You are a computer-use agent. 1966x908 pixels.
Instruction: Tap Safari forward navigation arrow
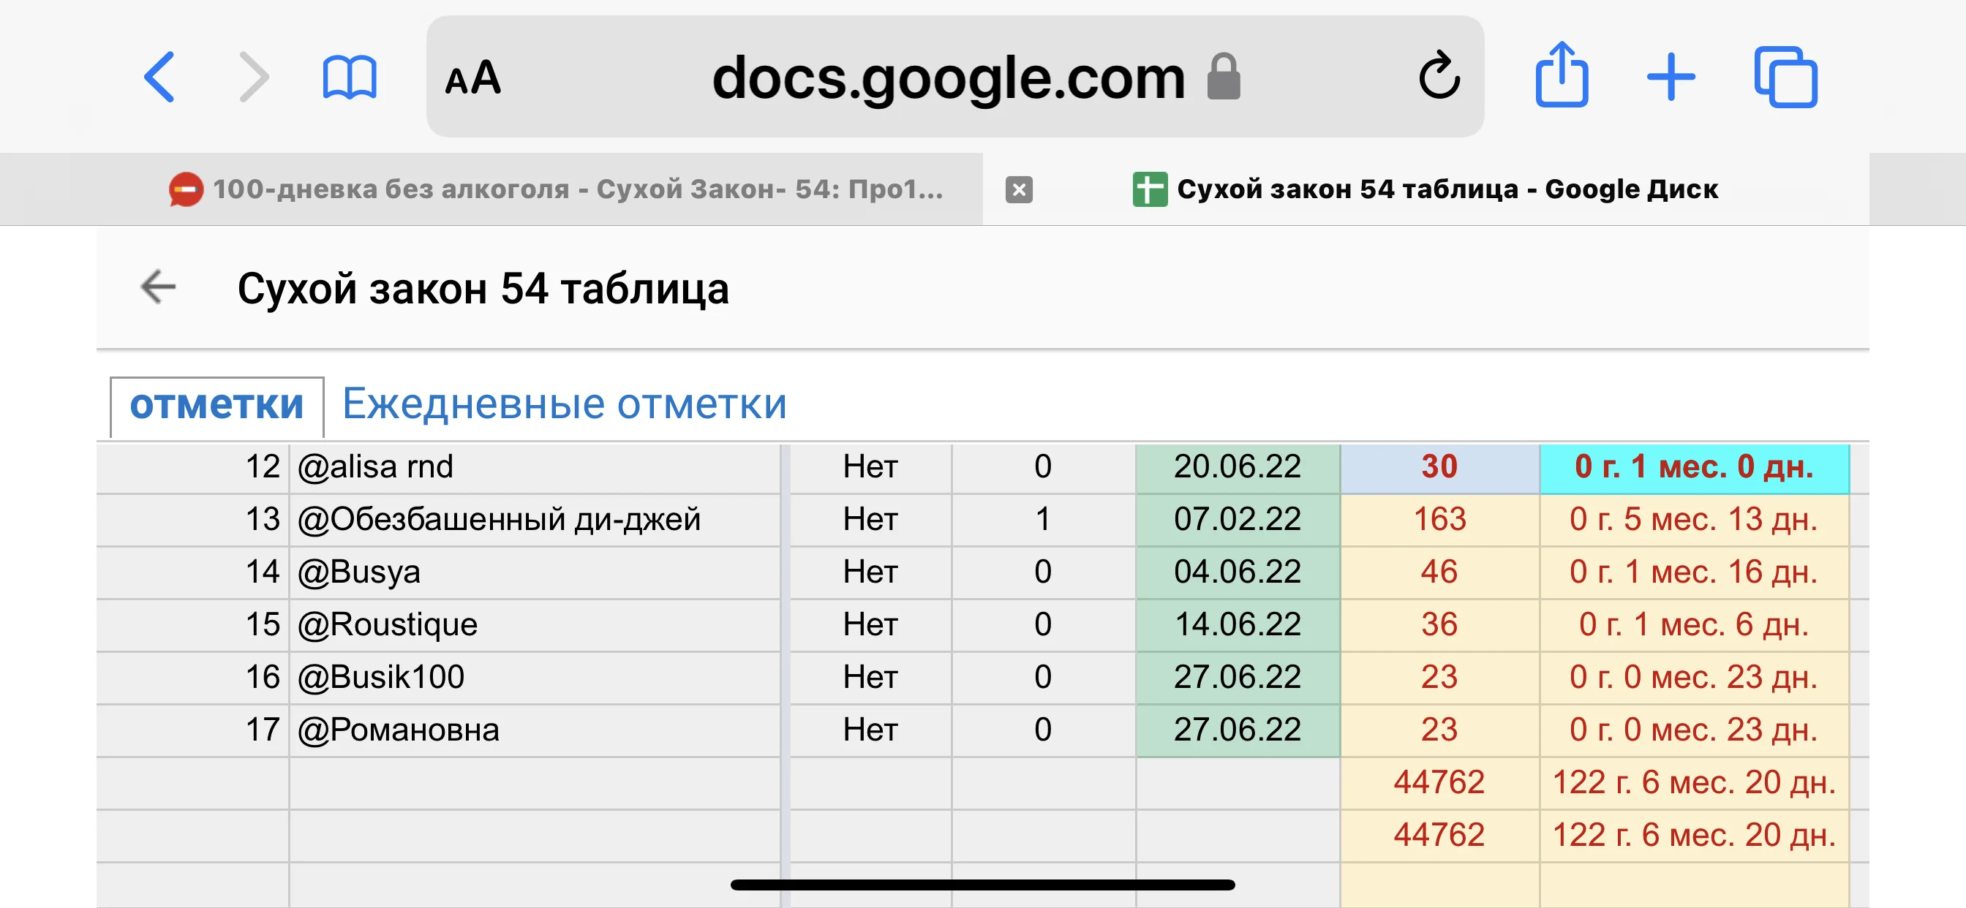[254, 77]
